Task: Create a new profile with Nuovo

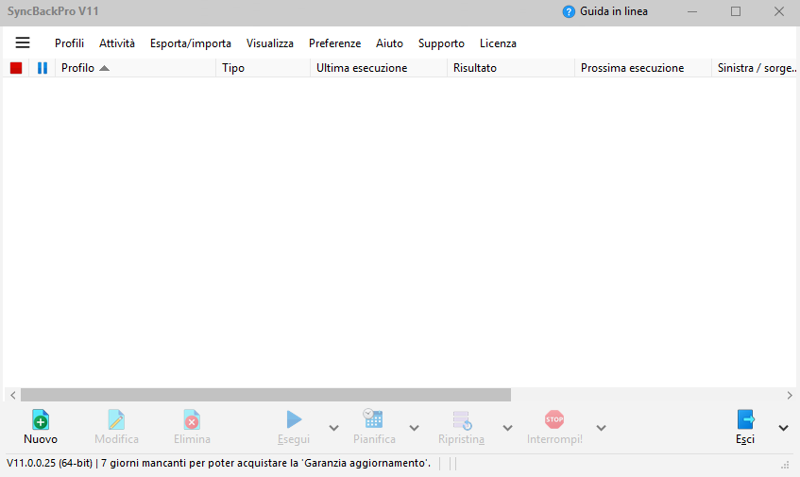Action: coord(41,428)
